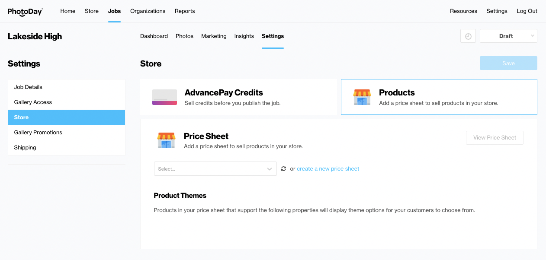The image size is (546, 260).
Task: Open Reports from the top navigation
Action: click(185, 11)
